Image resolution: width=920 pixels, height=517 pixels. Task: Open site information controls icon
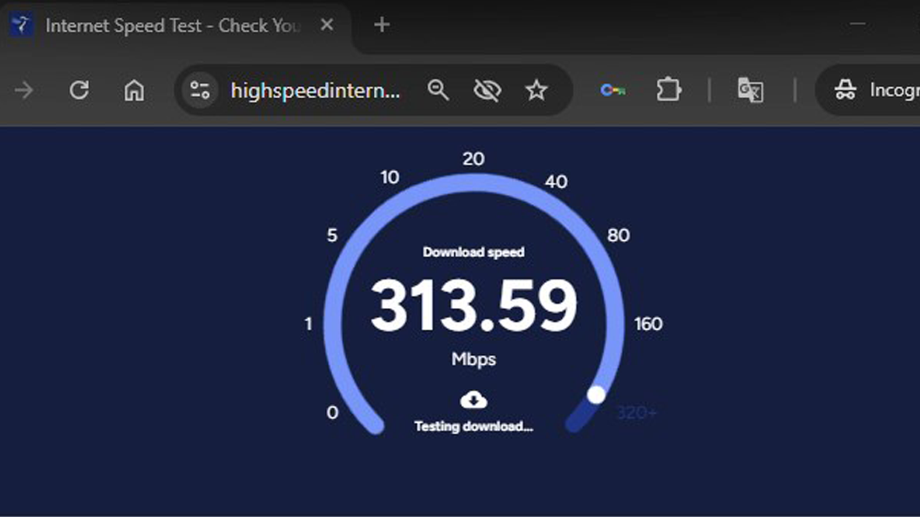(x=200, y=90)
